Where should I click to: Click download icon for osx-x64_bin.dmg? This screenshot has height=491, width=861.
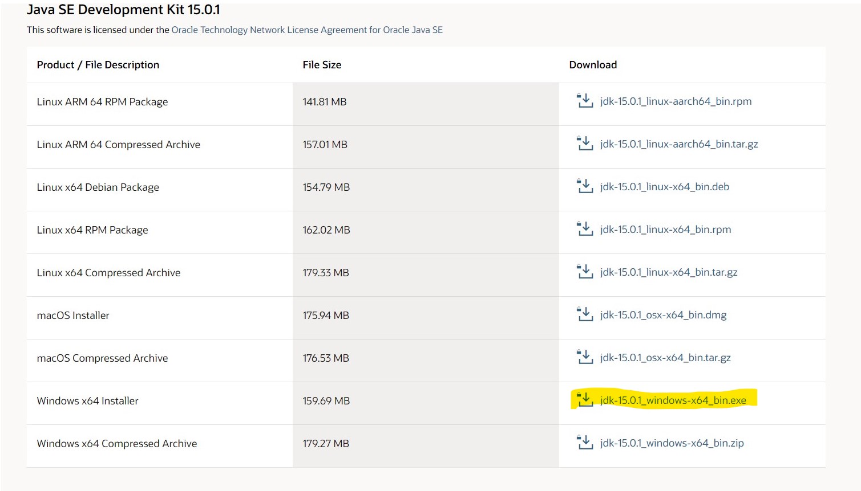585,314
